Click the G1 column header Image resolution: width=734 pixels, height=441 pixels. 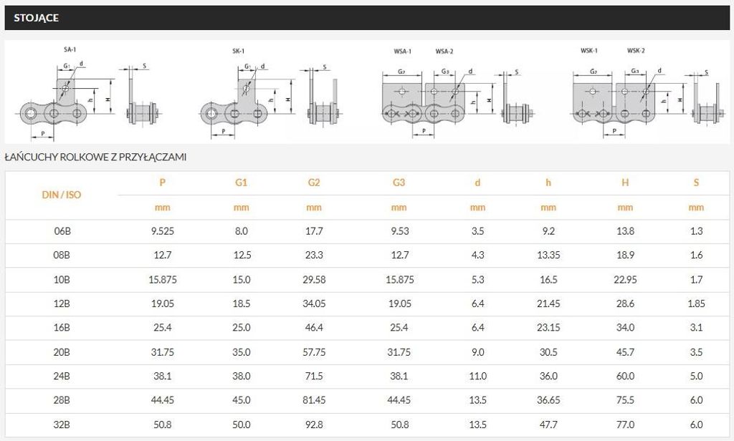[241, 183]
